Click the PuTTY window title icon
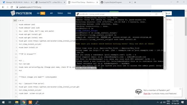This screenshot has height=105, width=187. pyautogui.click(x=78, y=14)
